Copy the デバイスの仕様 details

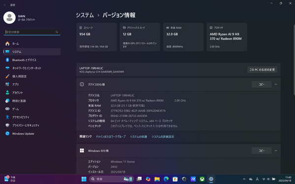tap(262, 84)
